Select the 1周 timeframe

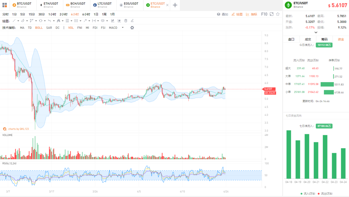click(104, 14)
